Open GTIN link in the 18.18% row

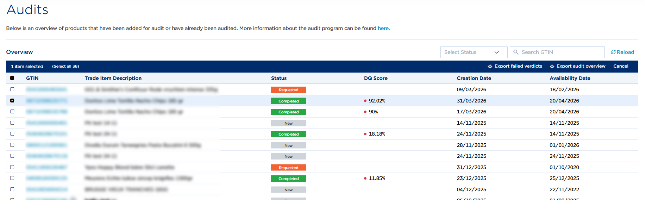coord(46,134)
